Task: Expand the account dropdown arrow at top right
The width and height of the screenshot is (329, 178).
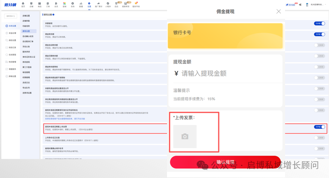Action: 325,5
